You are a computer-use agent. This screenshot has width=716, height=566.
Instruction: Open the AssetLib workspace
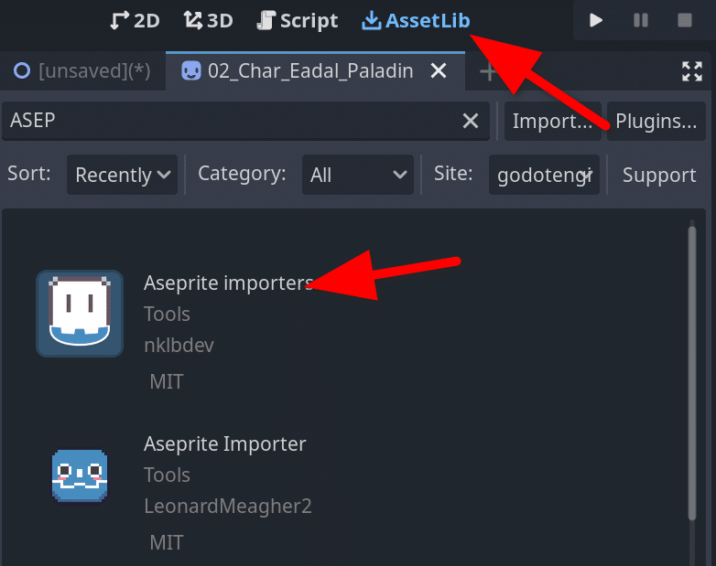click(416, 20)
